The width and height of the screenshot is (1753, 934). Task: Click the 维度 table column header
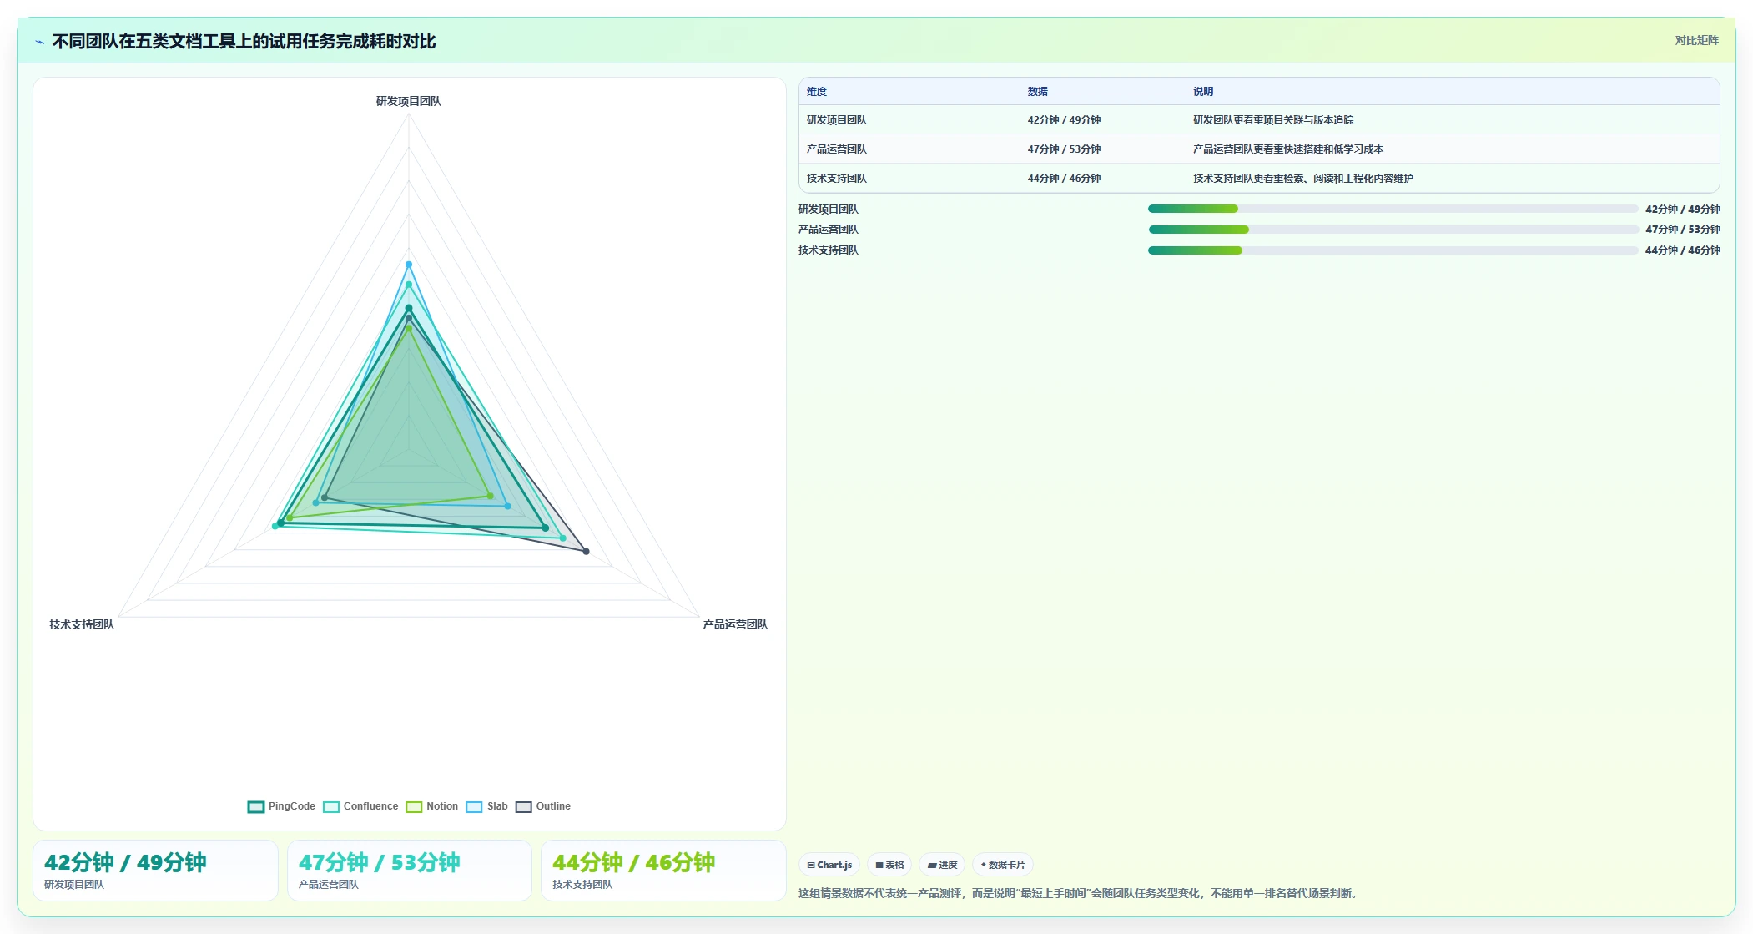tap(817, 92)
